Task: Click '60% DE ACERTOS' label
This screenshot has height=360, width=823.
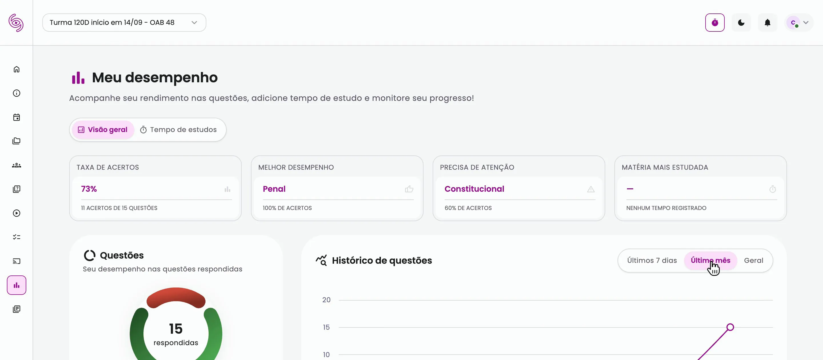Action: pos(468,208)
